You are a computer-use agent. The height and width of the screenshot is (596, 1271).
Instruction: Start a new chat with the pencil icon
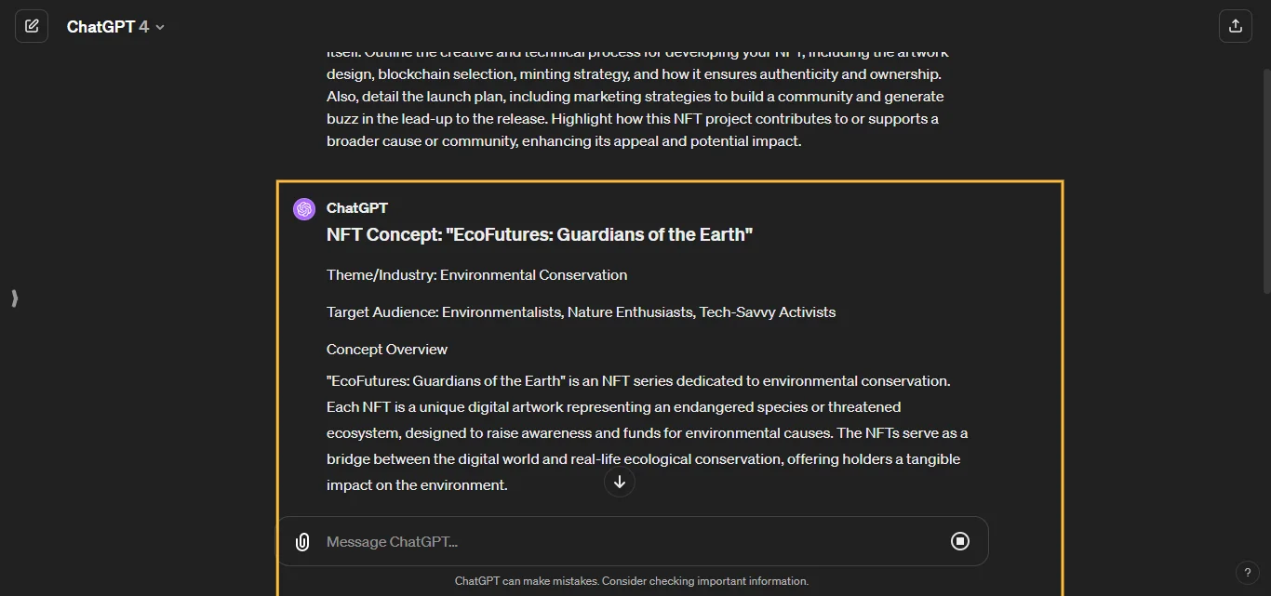coord(32,25)
